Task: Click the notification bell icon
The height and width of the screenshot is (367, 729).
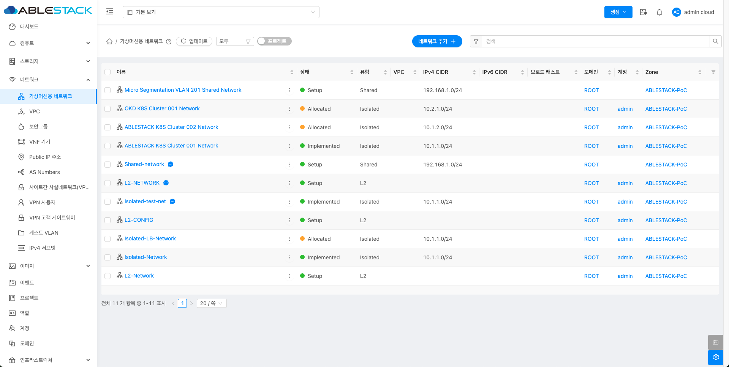Action: tap(659, 12)
